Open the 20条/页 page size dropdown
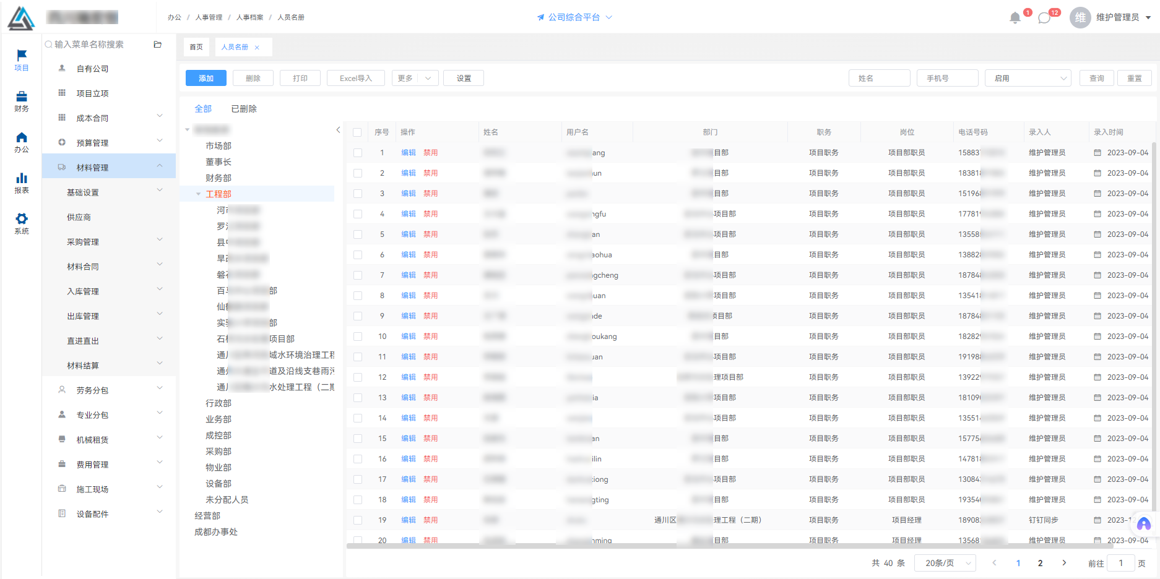Screen dimensions: 1160x579 point(945,563)
